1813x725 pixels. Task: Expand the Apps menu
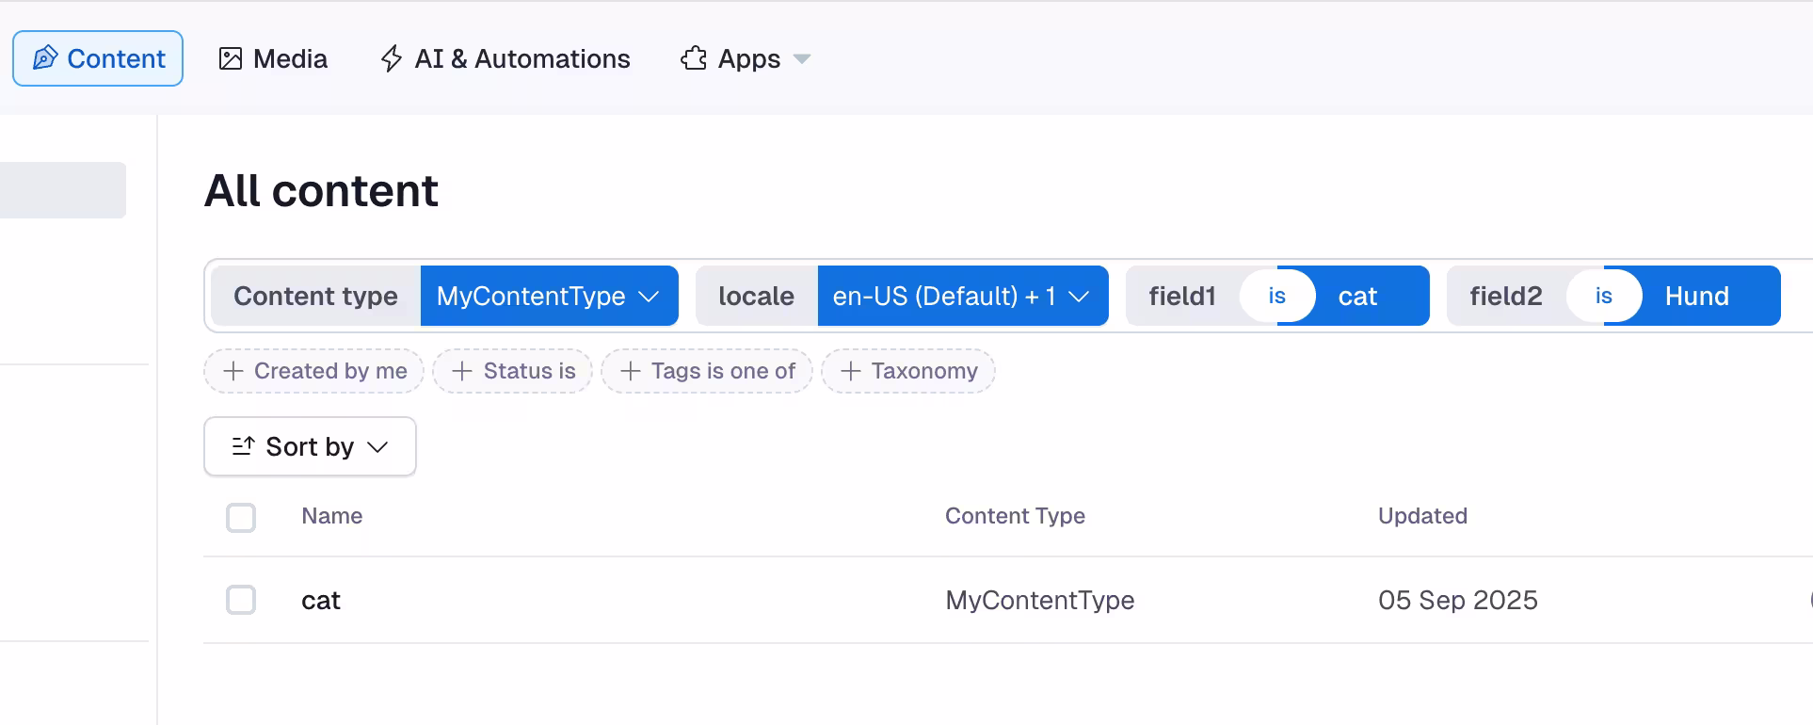pyautogui.click(x=746, y=58)
